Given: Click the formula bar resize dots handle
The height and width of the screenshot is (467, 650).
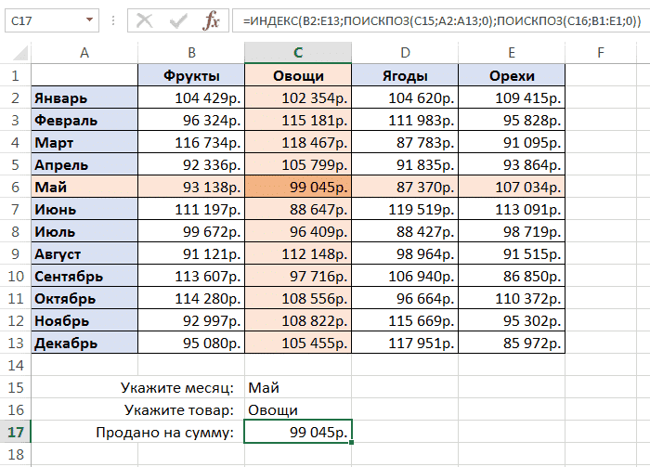Looking at the screenshot, I should (x=113, y=20).
